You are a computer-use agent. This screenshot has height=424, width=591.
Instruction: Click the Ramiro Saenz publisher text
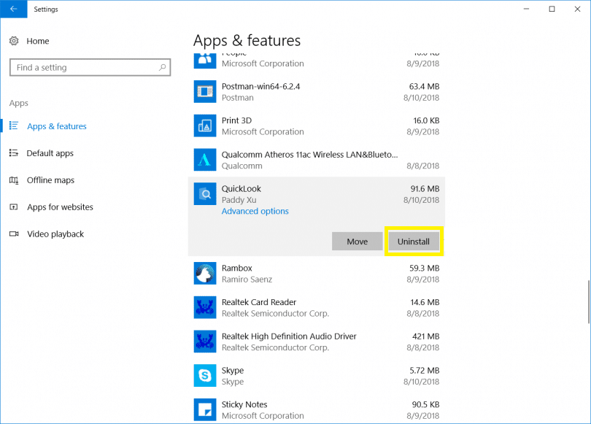[x=247, y=280]
